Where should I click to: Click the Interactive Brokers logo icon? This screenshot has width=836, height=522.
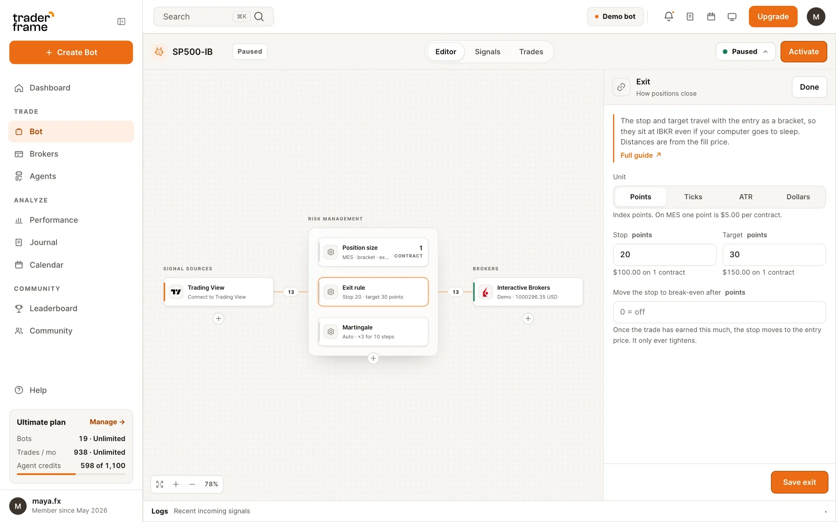[x=485, y=292]
